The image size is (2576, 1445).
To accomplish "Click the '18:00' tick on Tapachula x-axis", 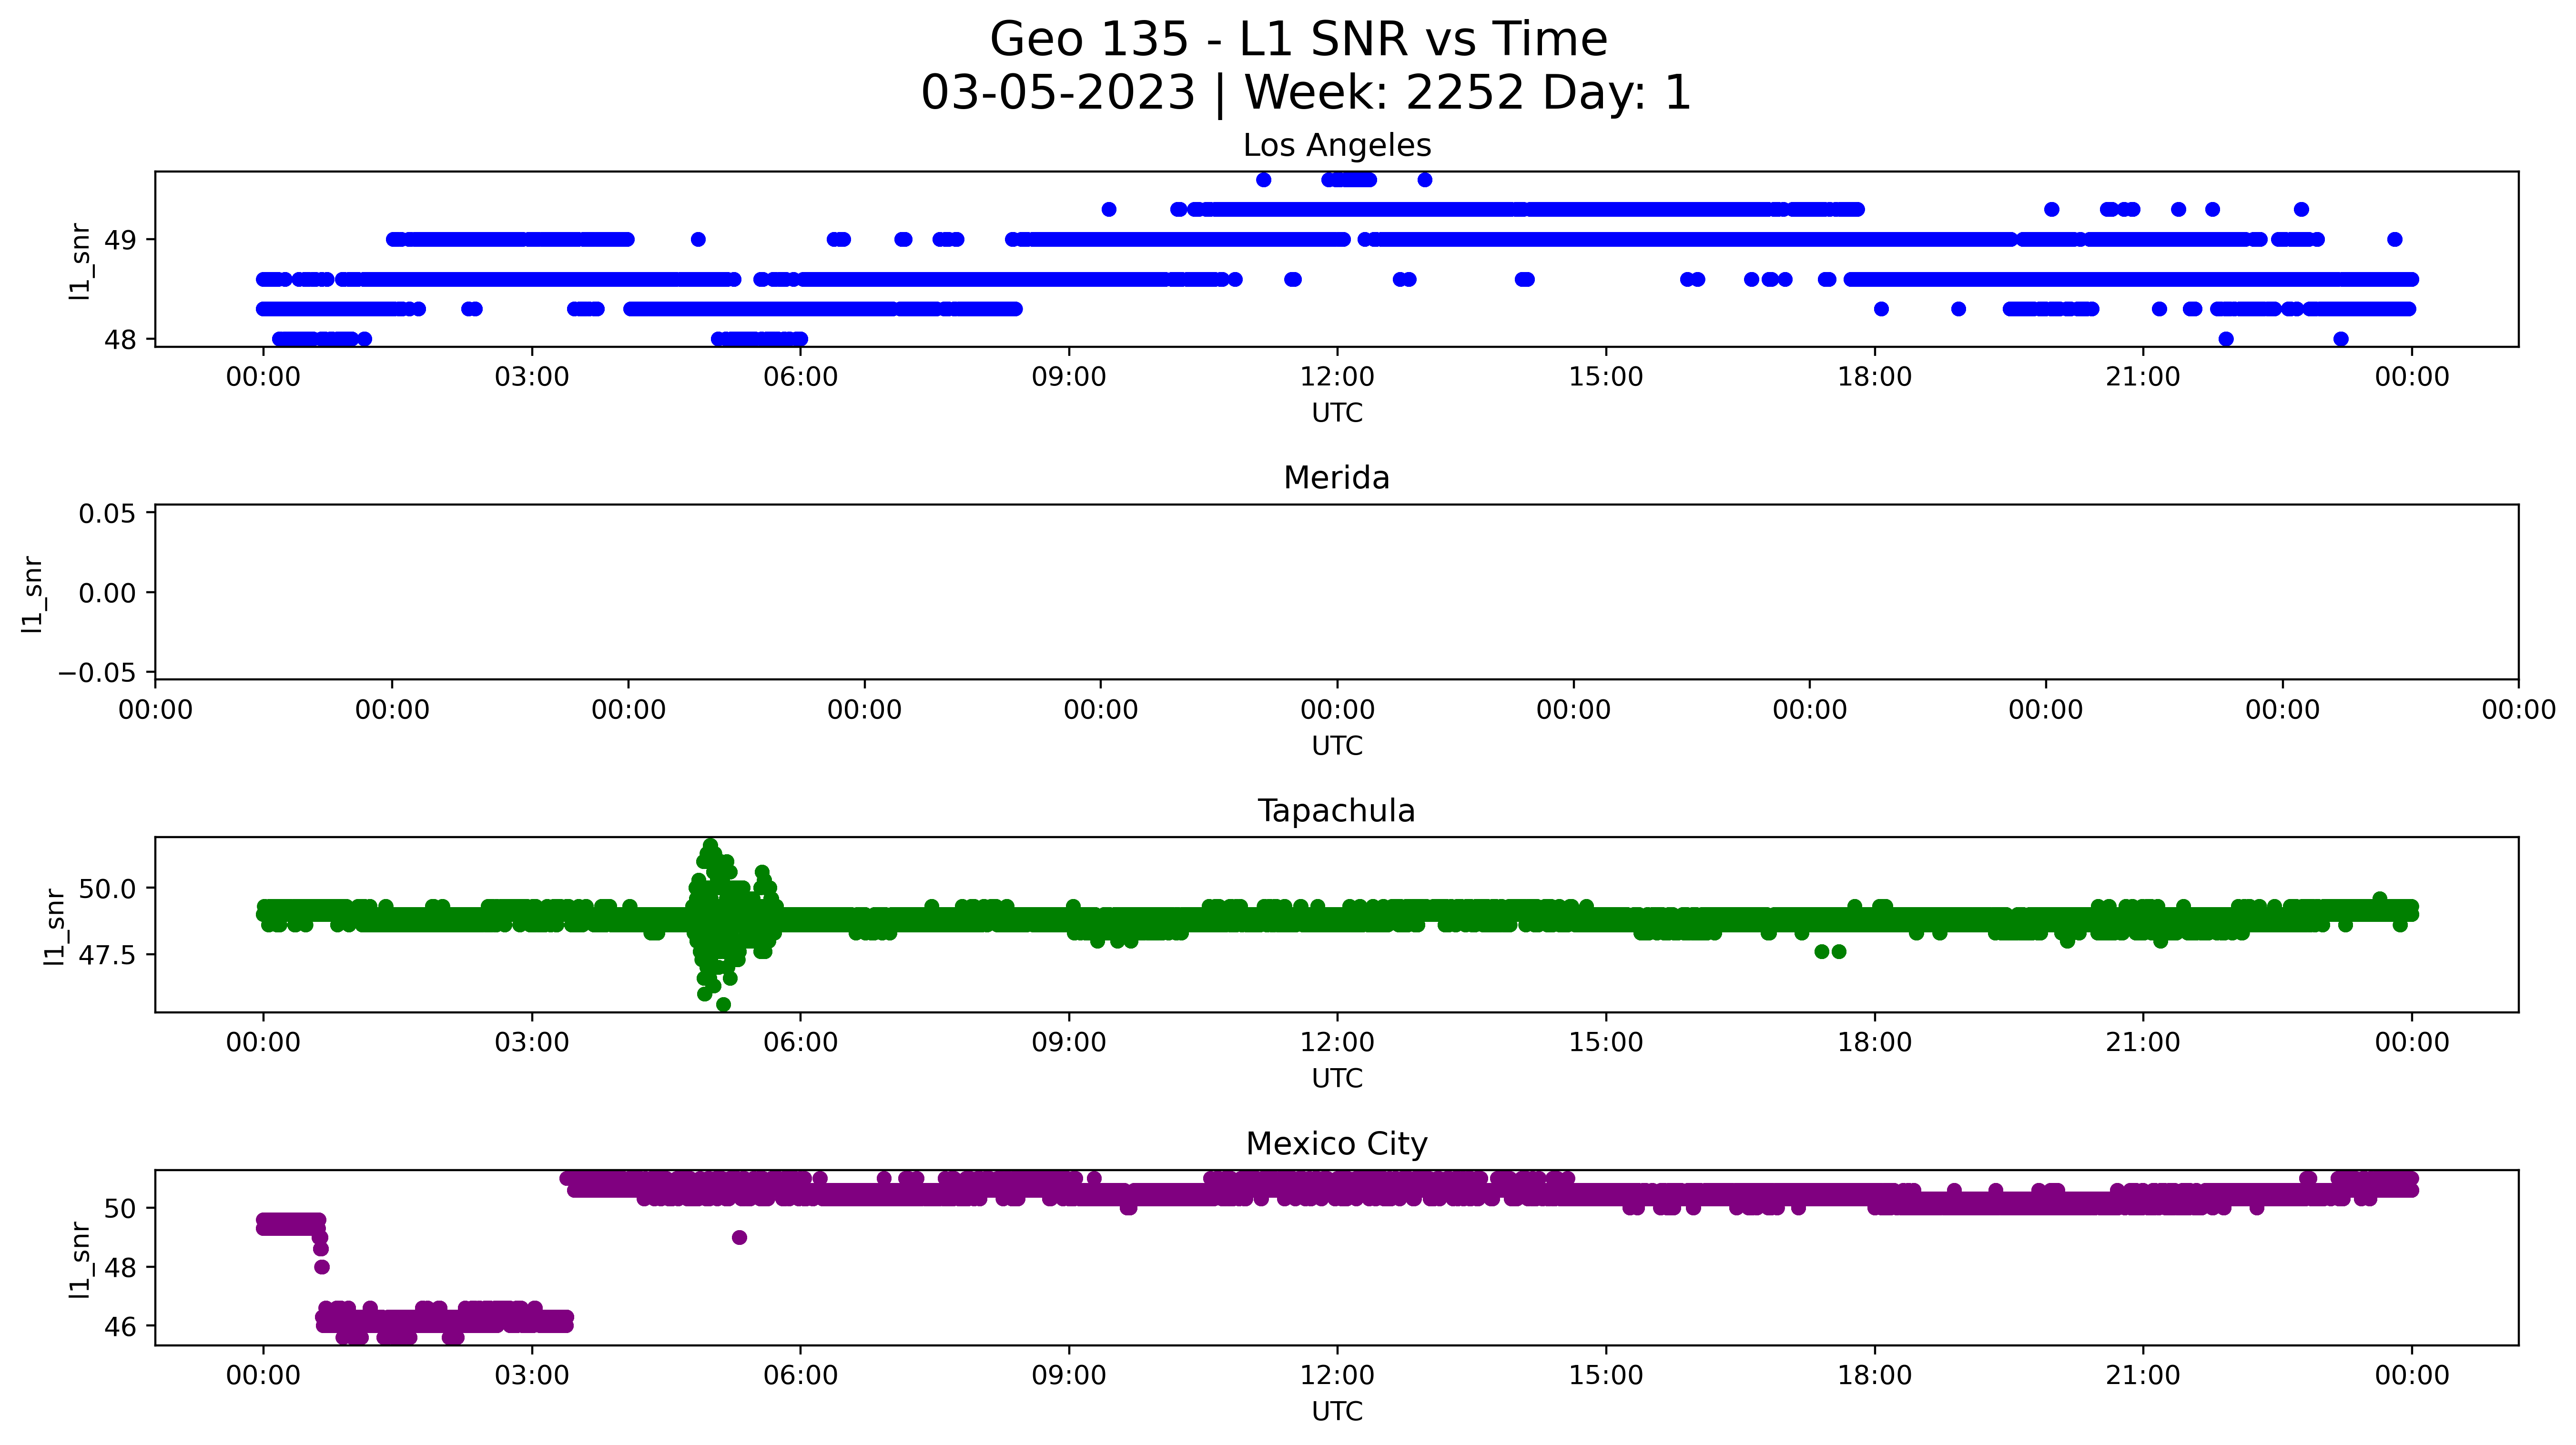I will pyautogui.click(x=1874, y=1042).
